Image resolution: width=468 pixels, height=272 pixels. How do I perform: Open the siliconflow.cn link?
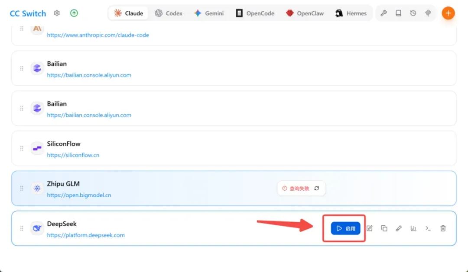click(73, 155)
